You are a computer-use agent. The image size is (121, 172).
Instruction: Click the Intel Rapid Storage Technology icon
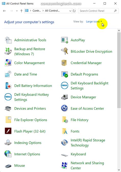(65, 143)
